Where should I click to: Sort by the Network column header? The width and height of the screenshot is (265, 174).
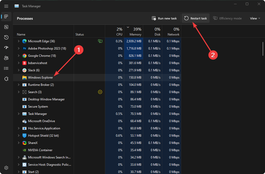[172, 31]
